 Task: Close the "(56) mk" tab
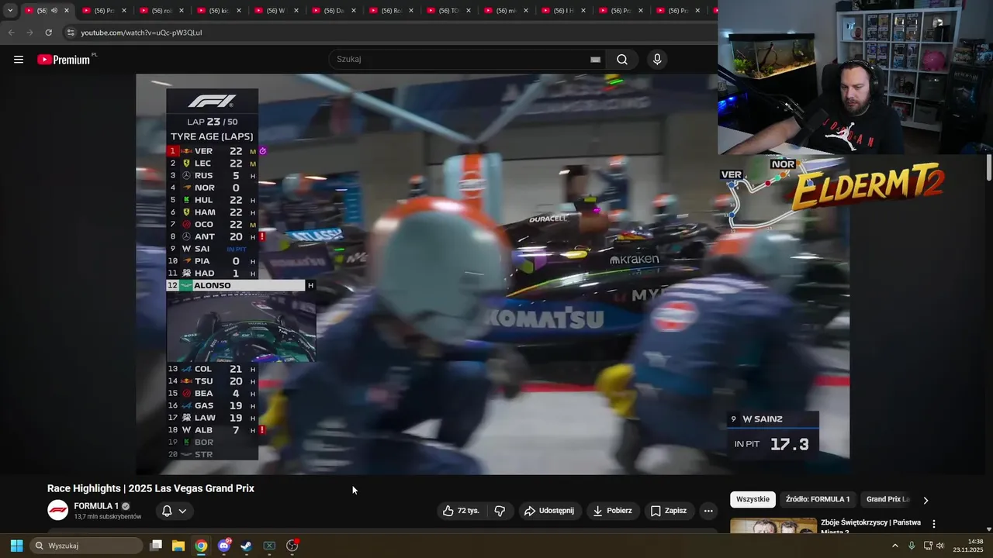coord(525,11)
